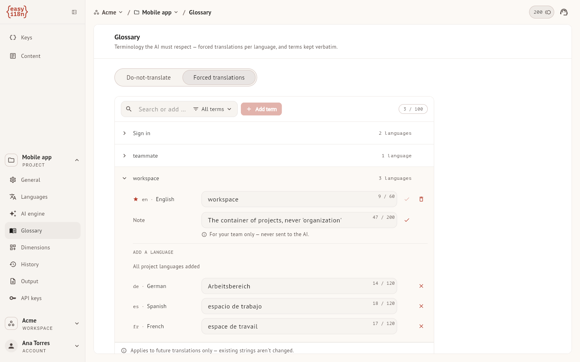Edit the German translation 'Arbeitsbereich'
580x362 pixels.
click(299, 286)
